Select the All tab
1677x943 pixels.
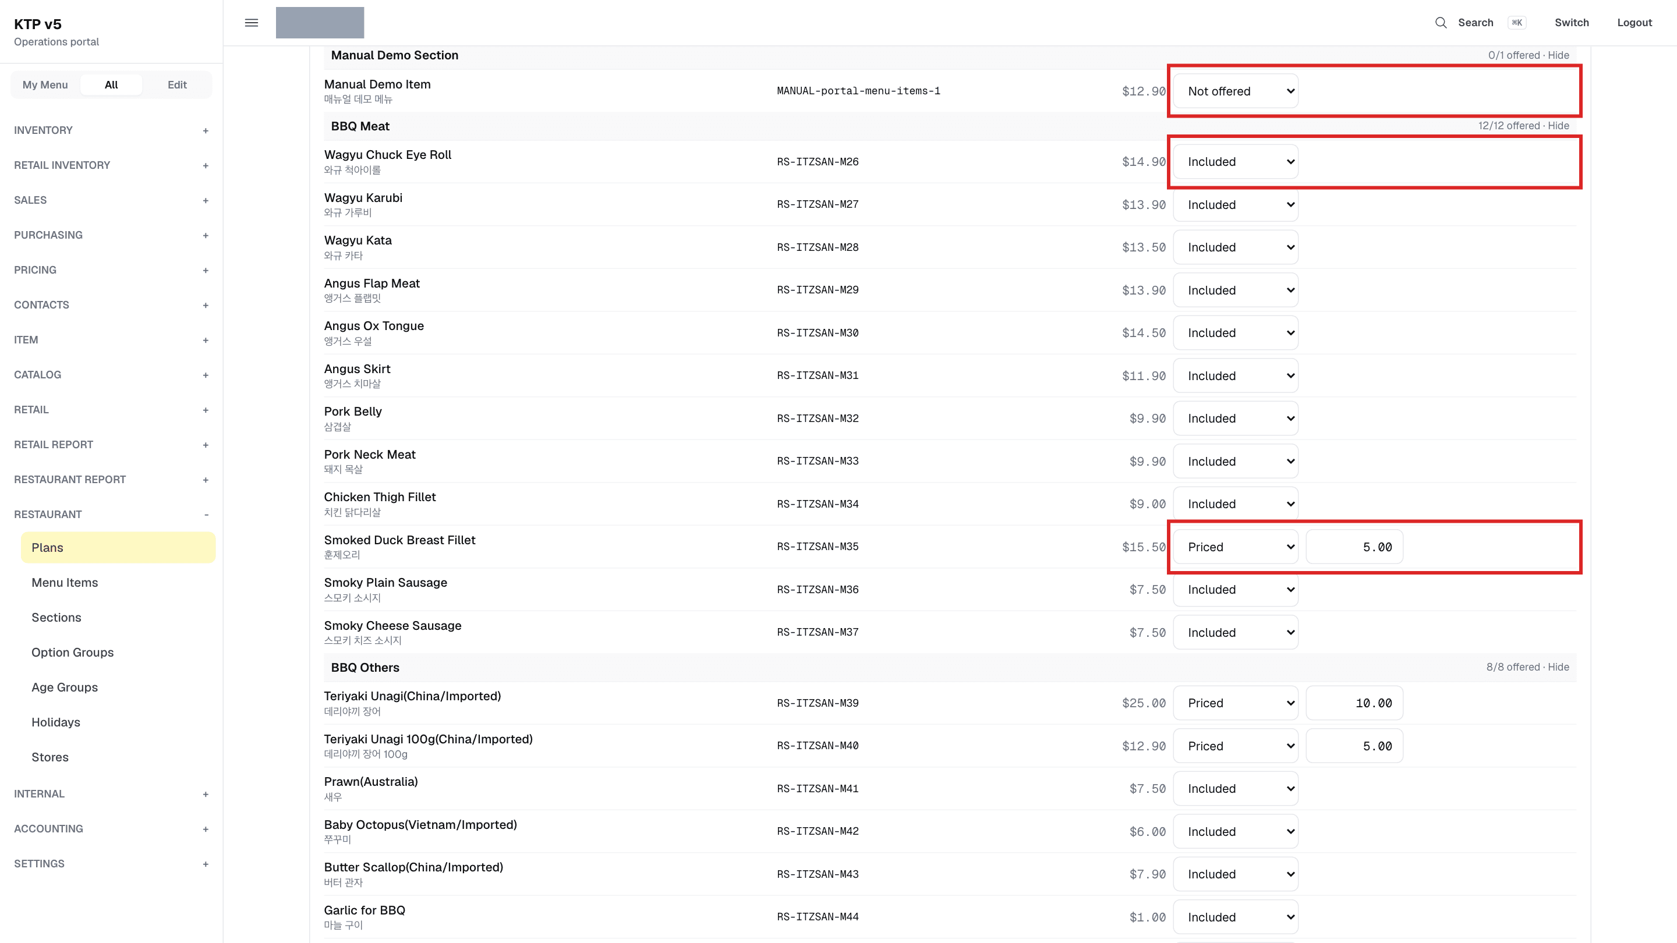pyautogui.click(x=111, y=84)
